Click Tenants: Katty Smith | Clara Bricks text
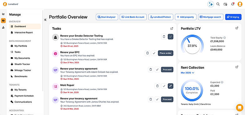Screen dimensions: 245x115 pos(196,104)
